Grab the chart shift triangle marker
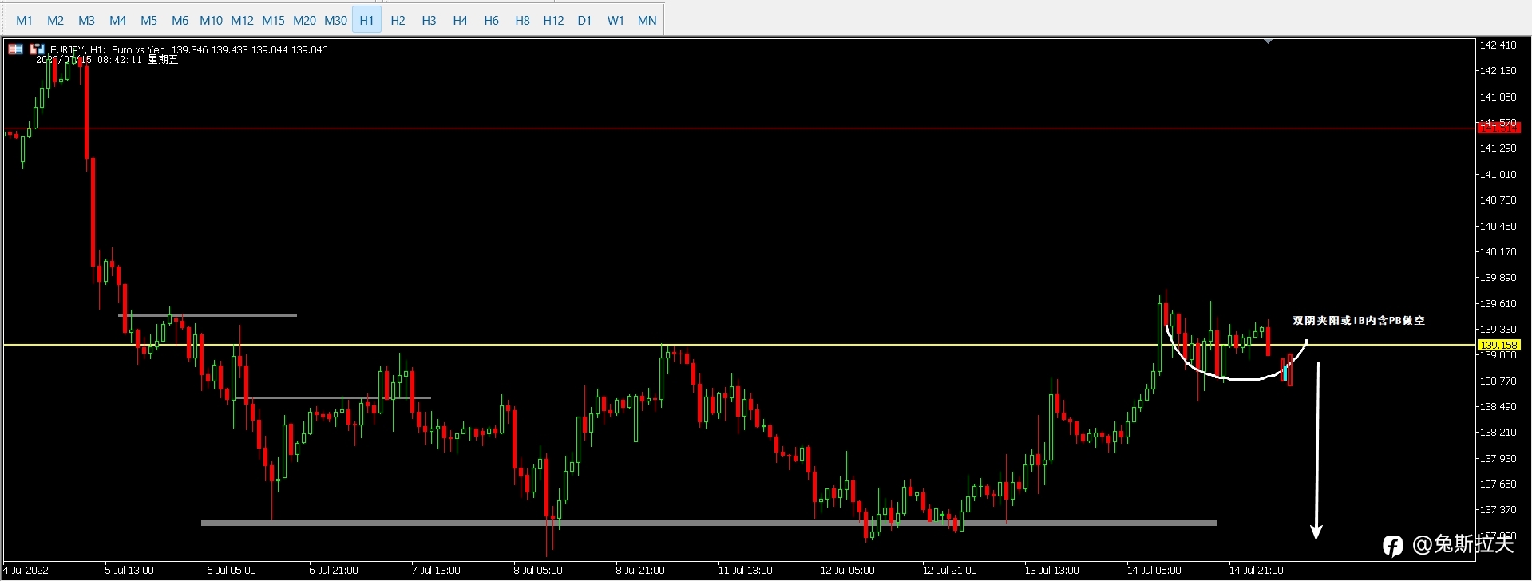This screenshot has width=1532, height=581. [1268, 41]
